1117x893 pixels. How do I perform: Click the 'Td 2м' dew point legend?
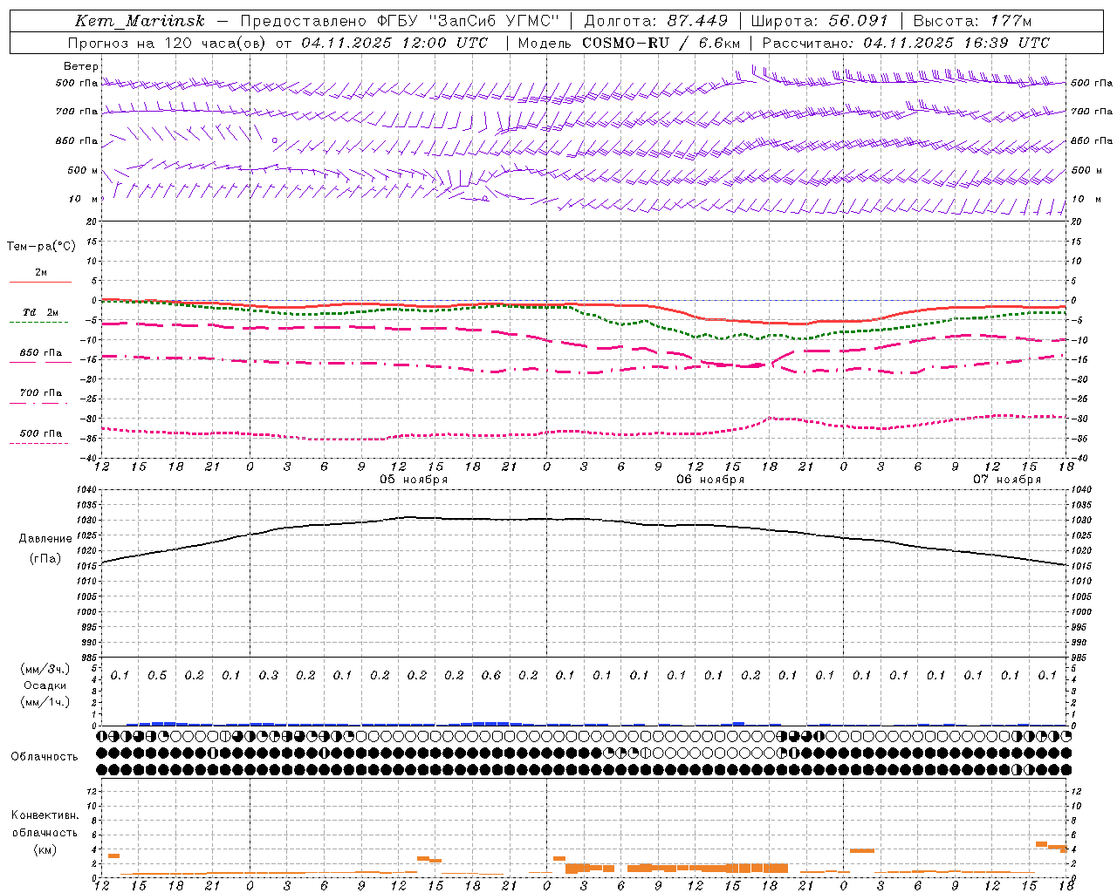pyautogui.click(x=40, y=312)
